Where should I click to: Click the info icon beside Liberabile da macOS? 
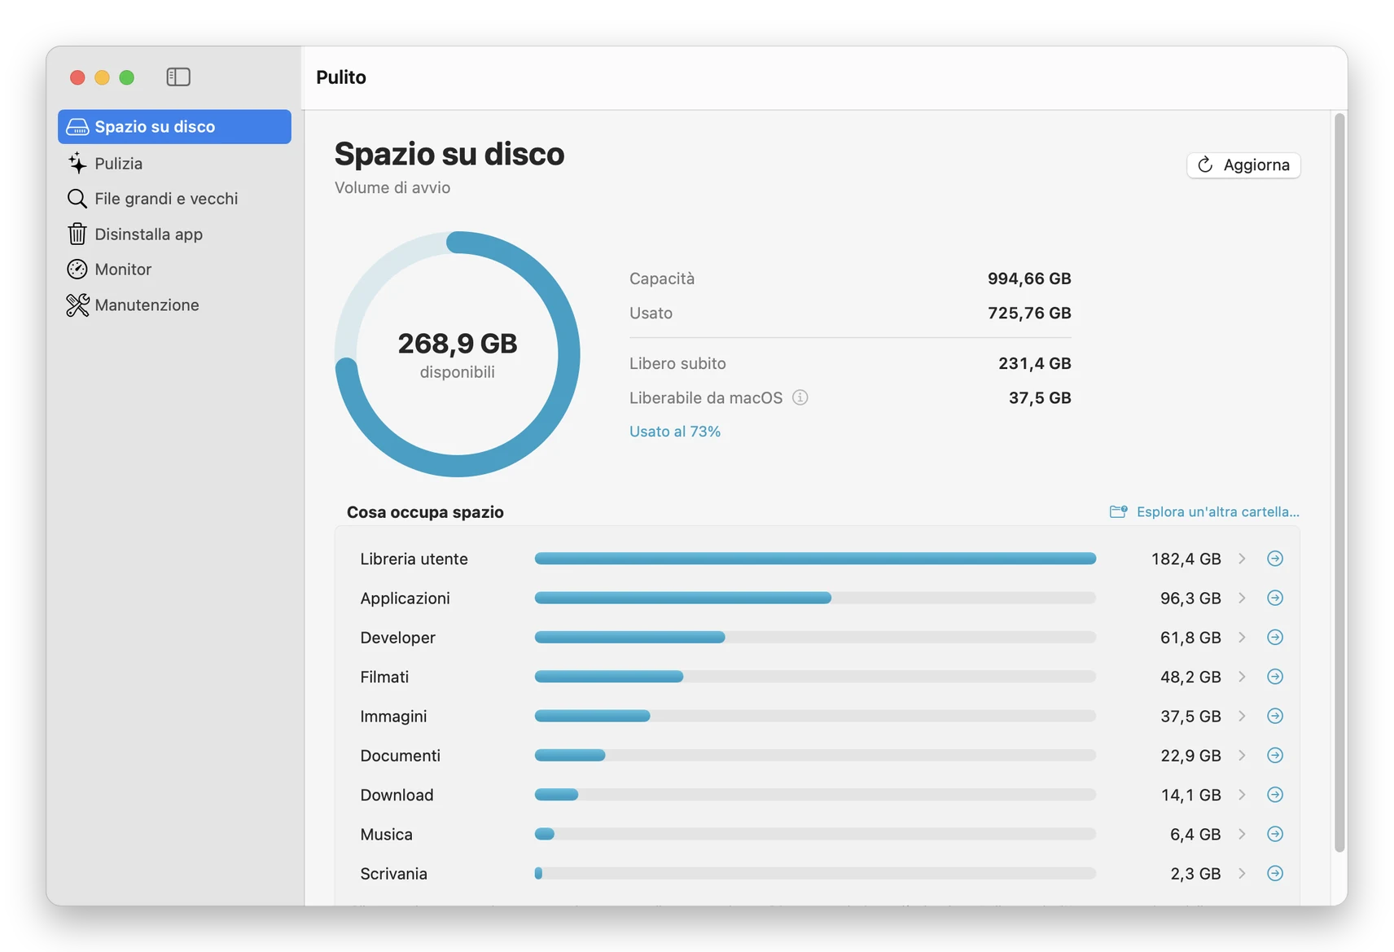[800, 397]
